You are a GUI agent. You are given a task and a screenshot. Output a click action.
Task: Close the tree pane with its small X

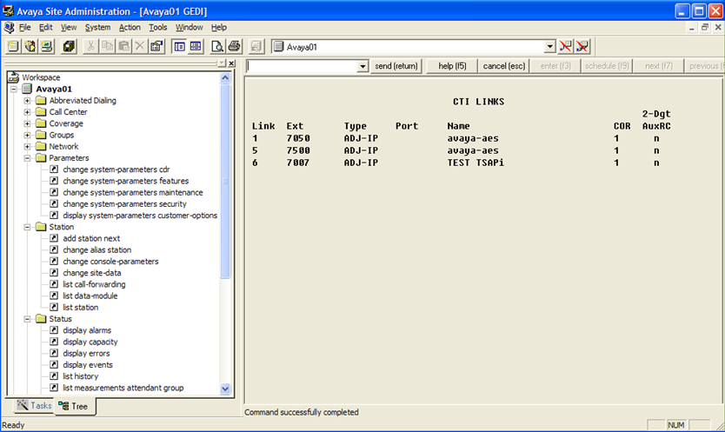pos(231,63)
